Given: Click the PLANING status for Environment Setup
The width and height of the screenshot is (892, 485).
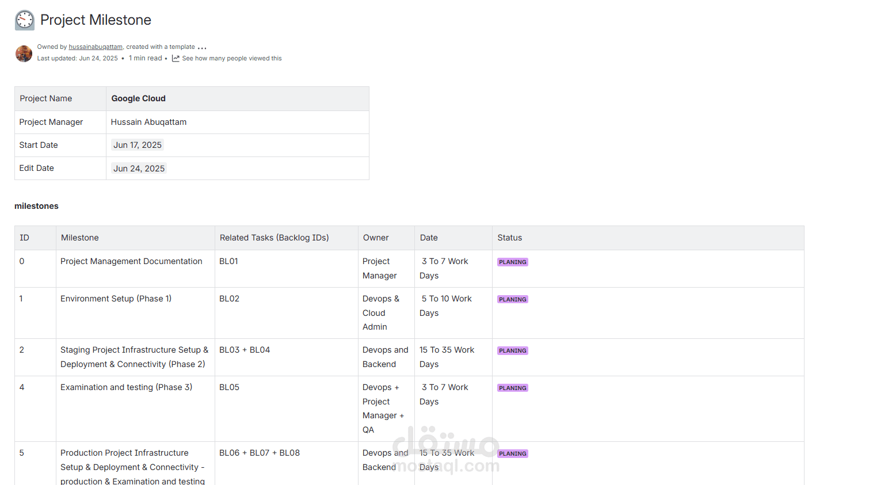Looking at the screenshot, I should (513, 300).
